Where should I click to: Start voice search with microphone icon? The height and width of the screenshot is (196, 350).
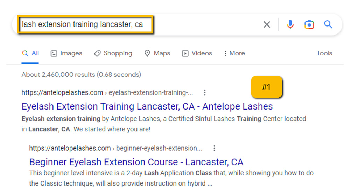tap(290, 24)
